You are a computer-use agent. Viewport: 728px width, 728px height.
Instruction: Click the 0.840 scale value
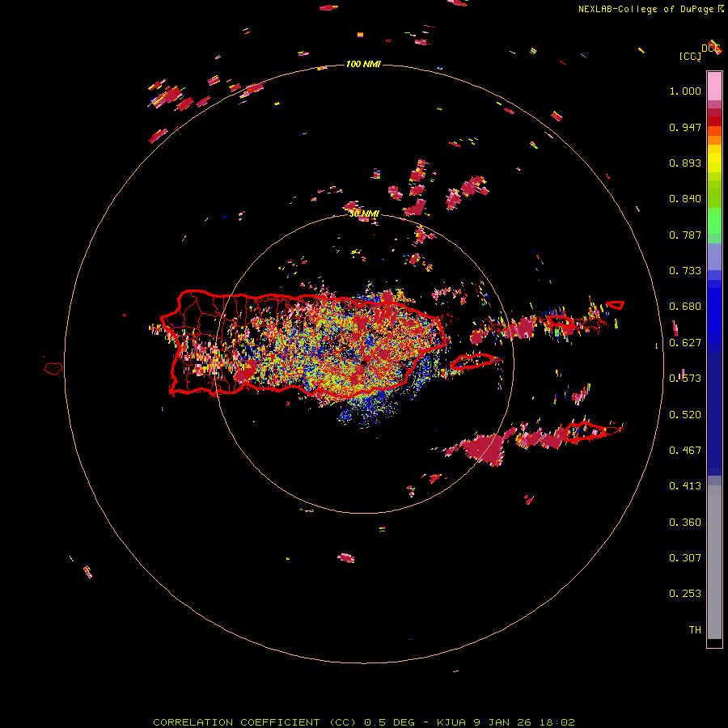click(x=685, y=199)
